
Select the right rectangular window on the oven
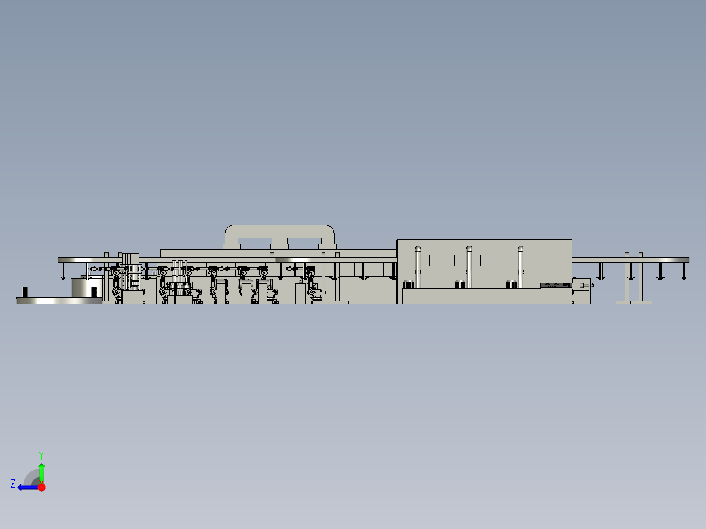(x=493, y=261)
